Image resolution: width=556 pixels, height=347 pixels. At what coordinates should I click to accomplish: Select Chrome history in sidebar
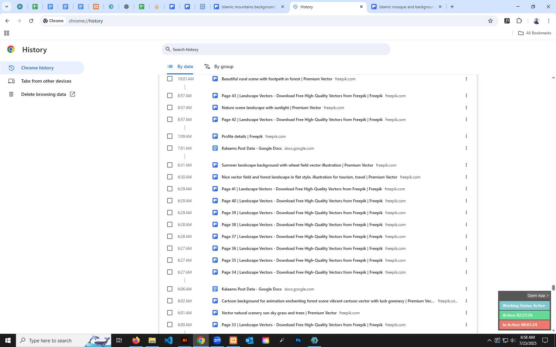point(42,68)
